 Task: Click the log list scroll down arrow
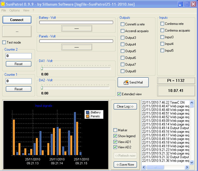(x=192, y=162)
